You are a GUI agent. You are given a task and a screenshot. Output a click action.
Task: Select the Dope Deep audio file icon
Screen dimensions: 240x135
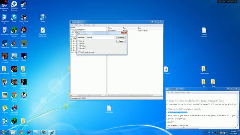(x=42, y=32)
